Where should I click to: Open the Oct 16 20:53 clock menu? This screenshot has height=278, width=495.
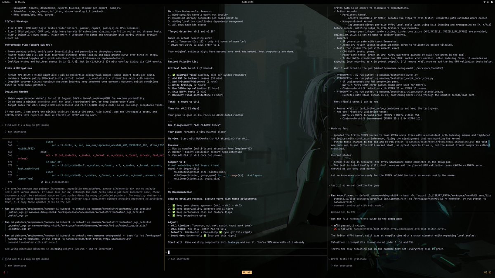[247, 2]
